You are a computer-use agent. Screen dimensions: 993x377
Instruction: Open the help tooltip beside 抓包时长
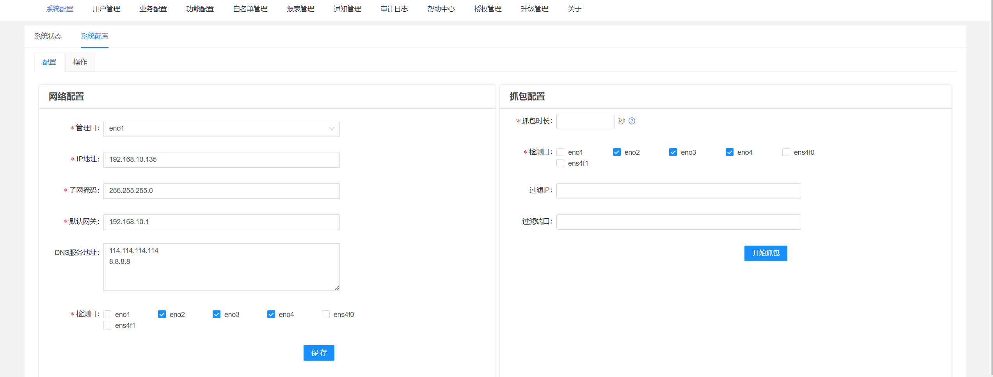point(632,121)
